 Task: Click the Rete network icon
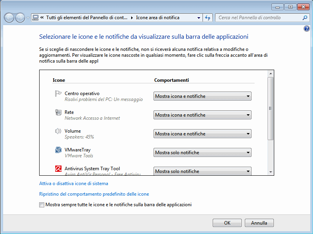(x=58, y=112)
